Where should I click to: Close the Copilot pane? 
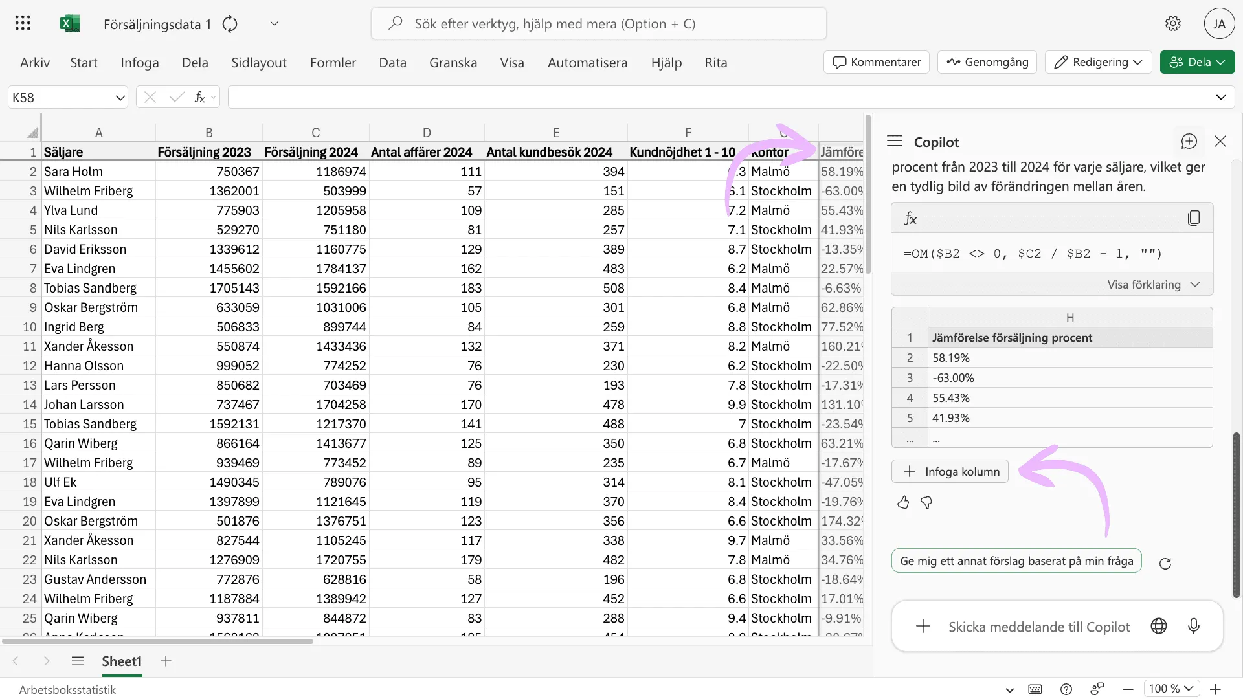point(1220,141)
